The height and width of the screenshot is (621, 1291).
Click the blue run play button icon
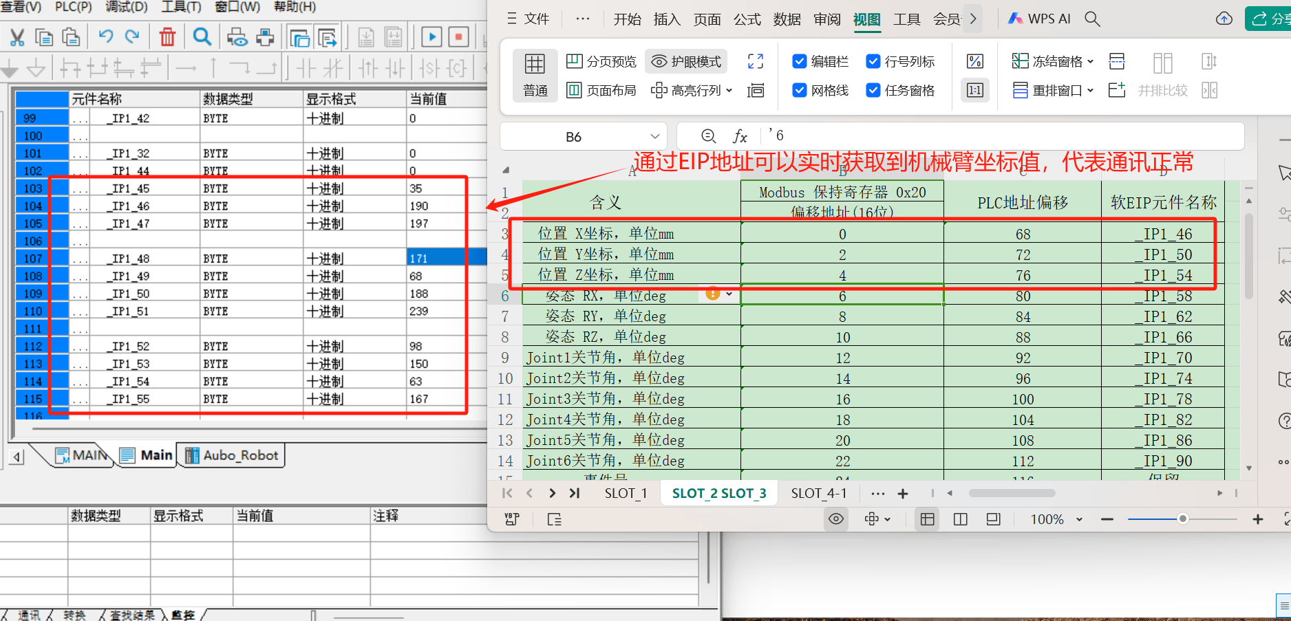431,37
